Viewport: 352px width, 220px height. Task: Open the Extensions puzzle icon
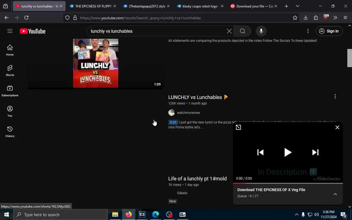click(x=316, y=18)
